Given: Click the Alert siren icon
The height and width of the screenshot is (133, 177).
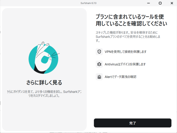Looking at the screenshot, I should (99, 77).
